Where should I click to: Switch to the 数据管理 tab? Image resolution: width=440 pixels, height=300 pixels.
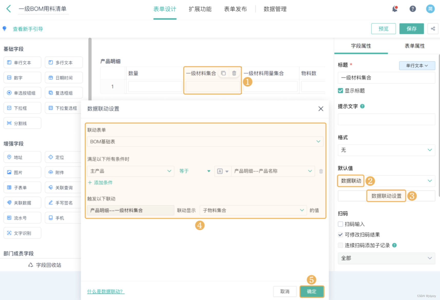(275, 9)
